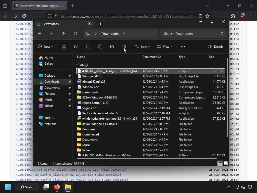The image size is (257, 193).
Task: Click the Cut scissors icon in Explorer toolbar
Action: [x=64, y=46]
